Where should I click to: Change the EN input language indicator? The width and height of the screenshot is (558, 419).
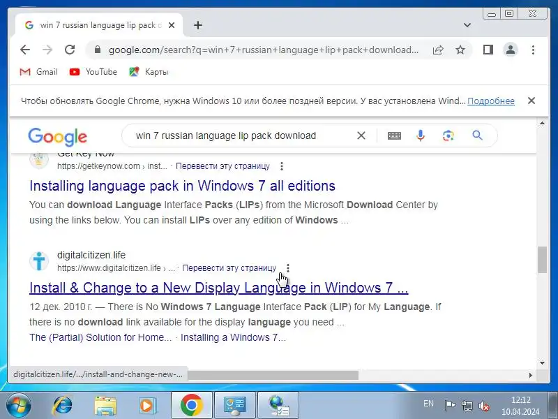(428, 404)
